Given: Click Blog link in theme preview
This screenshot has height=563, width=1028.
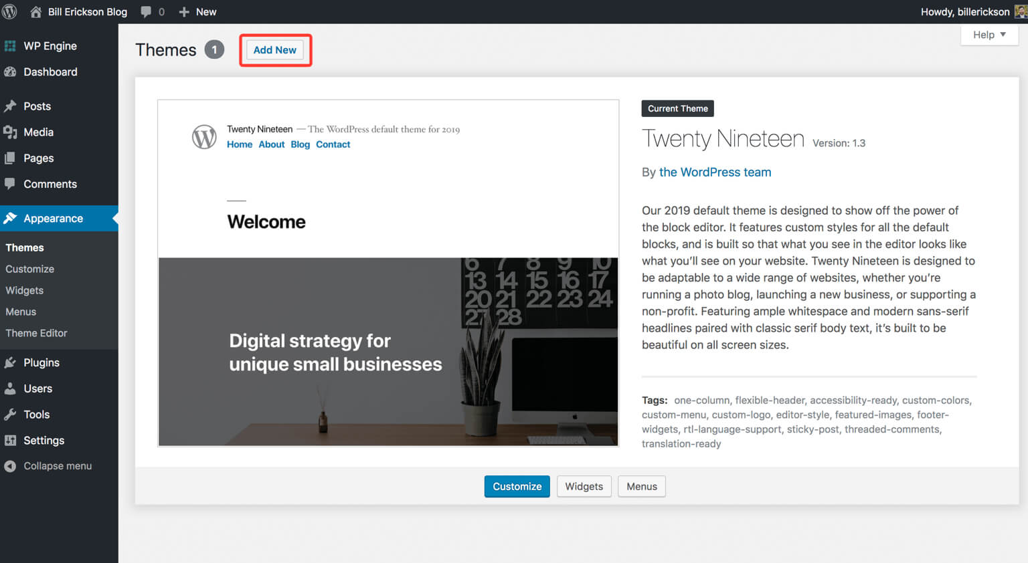Looking at the screenshot, I should [301, 144].
